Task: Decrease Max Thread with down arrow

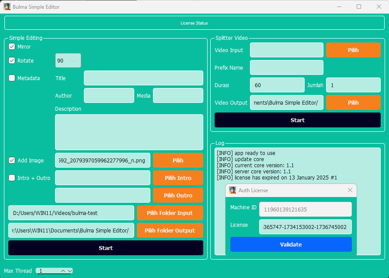Action: pyautogui.click(x=70, y=271)
